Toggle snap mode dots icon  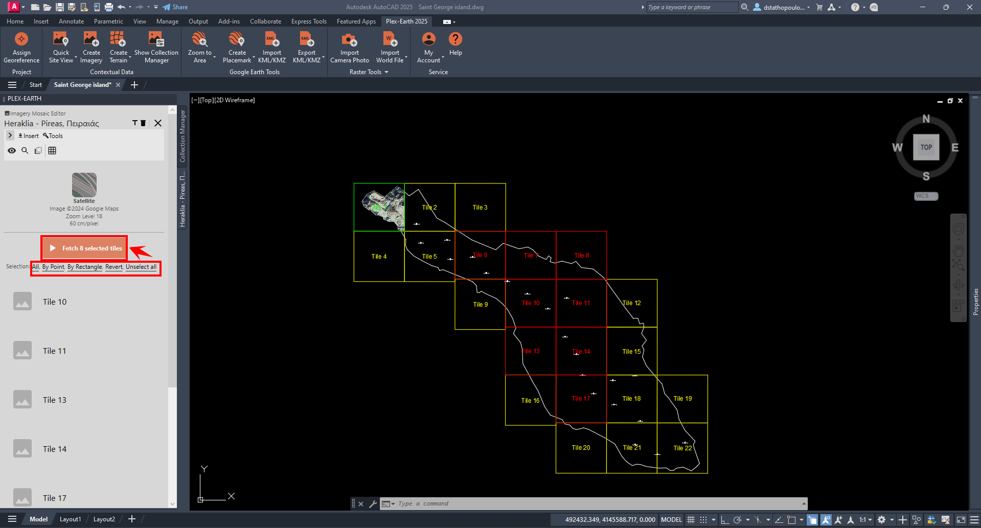click(703, 520)
